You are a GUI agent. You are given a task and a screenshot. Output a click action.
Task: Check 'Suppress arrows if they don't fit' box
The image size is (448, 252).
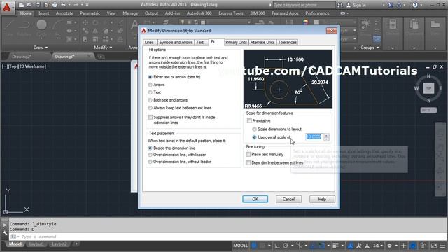(150, 117)
